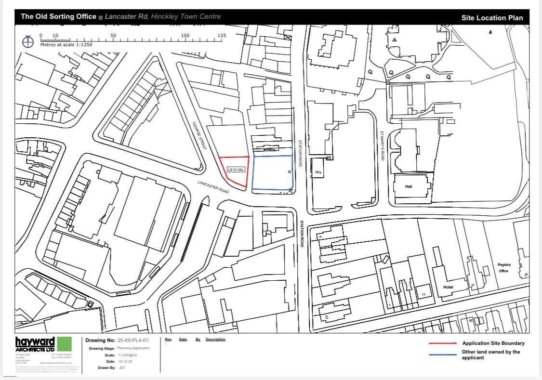
Task: Click the Description column header in revision table
Action: [x=215, y=340]
